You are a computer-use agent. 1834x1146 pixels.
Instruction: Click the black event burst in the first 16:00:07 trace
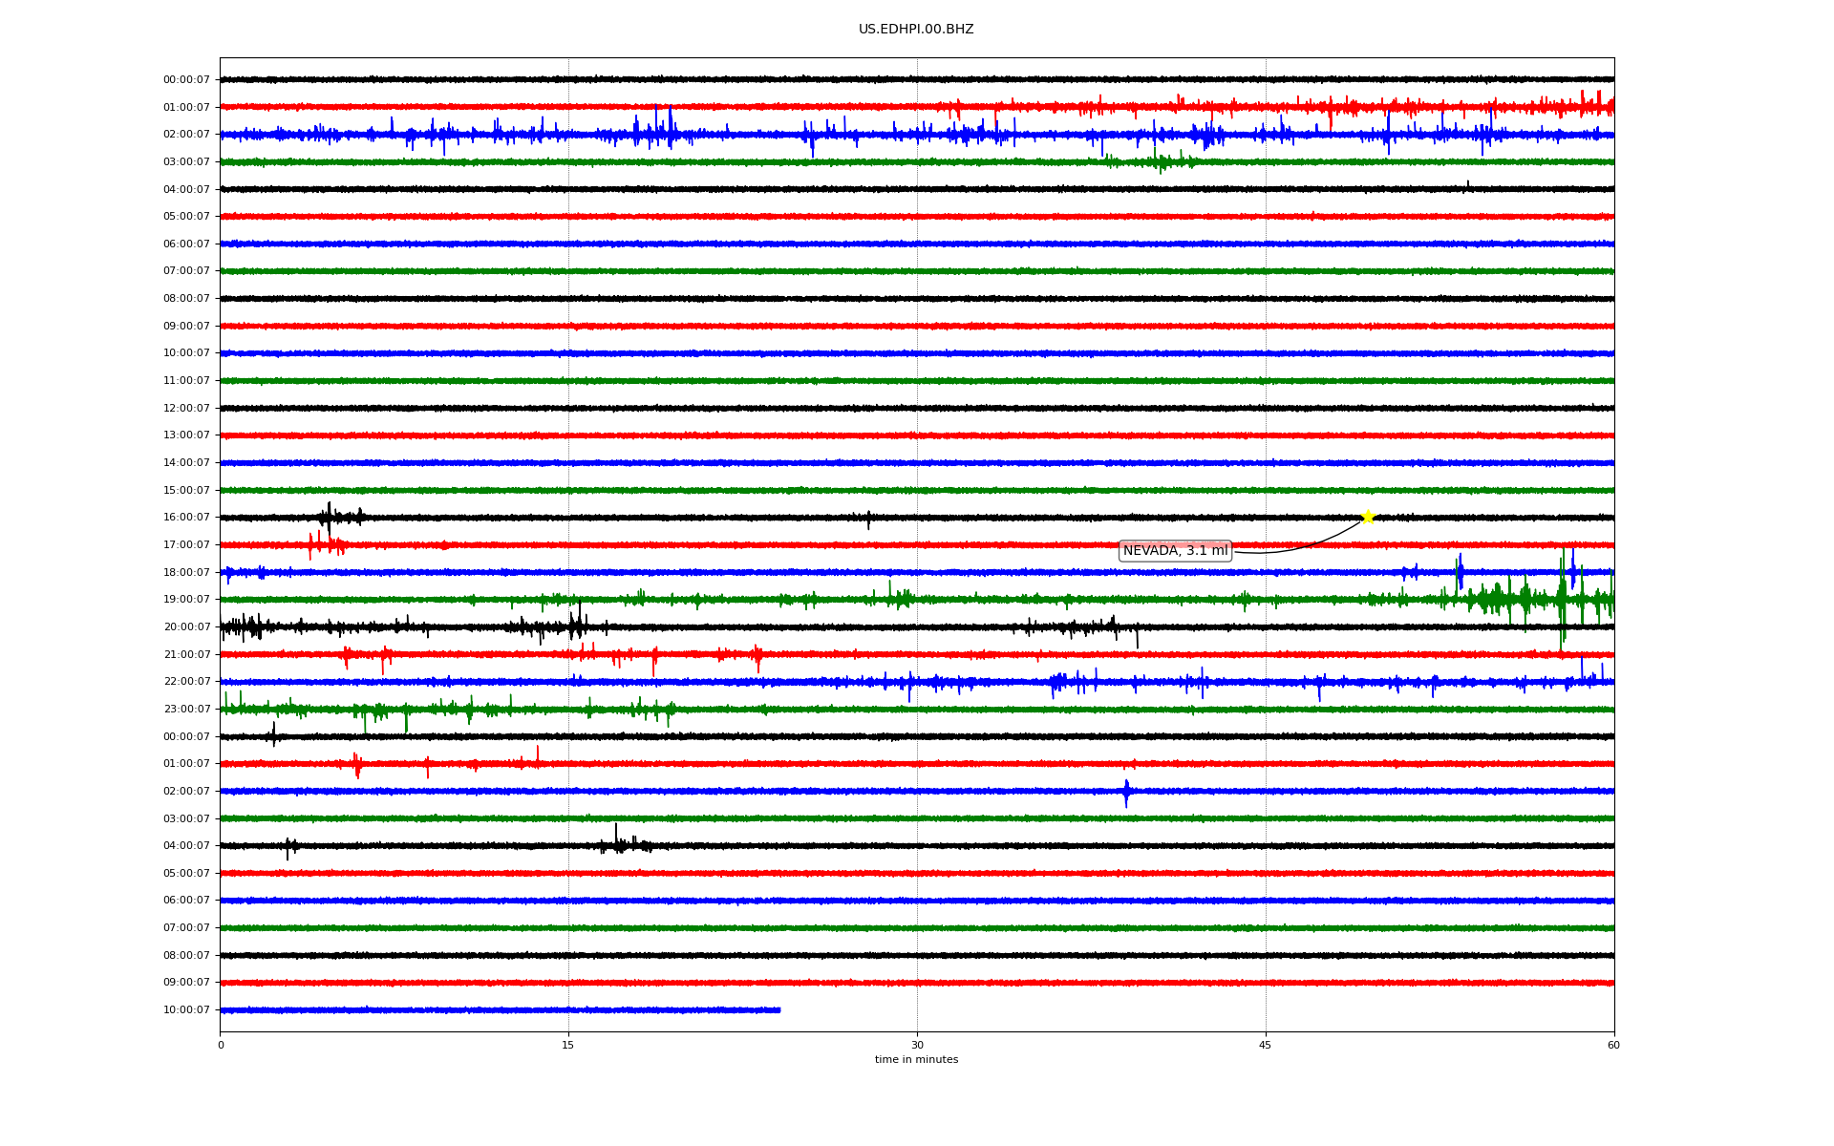(x=330, y=518)
